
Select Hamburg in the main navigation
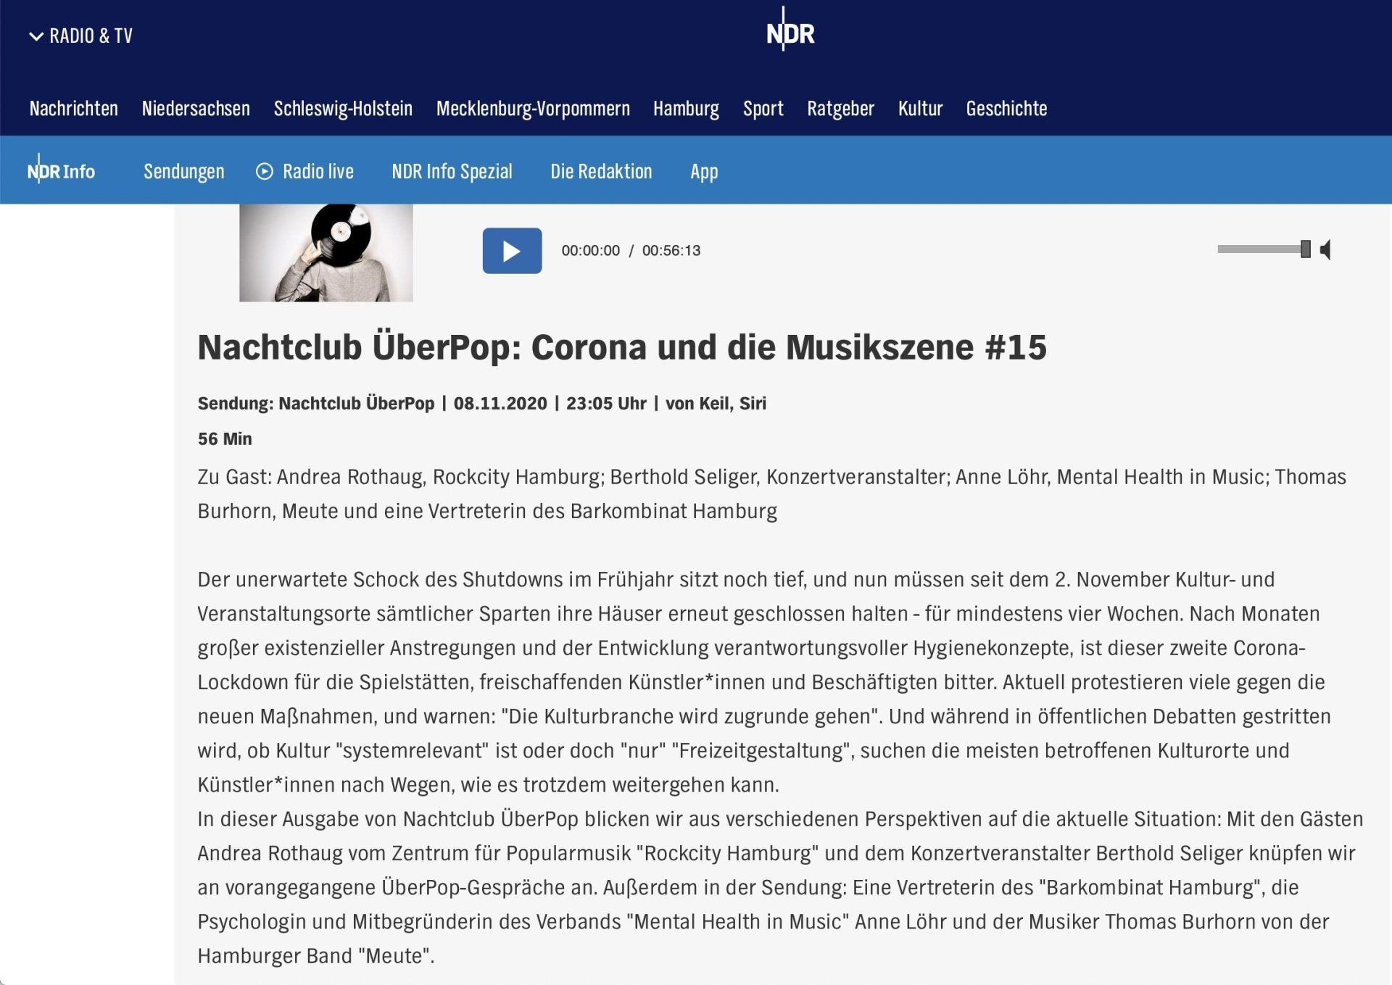pos(686,109)
